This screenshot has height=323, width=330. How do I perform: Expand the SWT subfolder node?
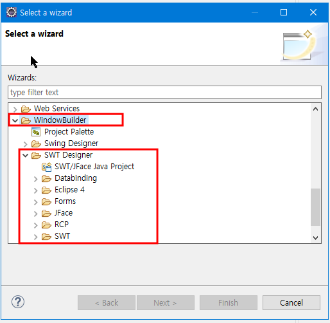click(x=35, y=237)
